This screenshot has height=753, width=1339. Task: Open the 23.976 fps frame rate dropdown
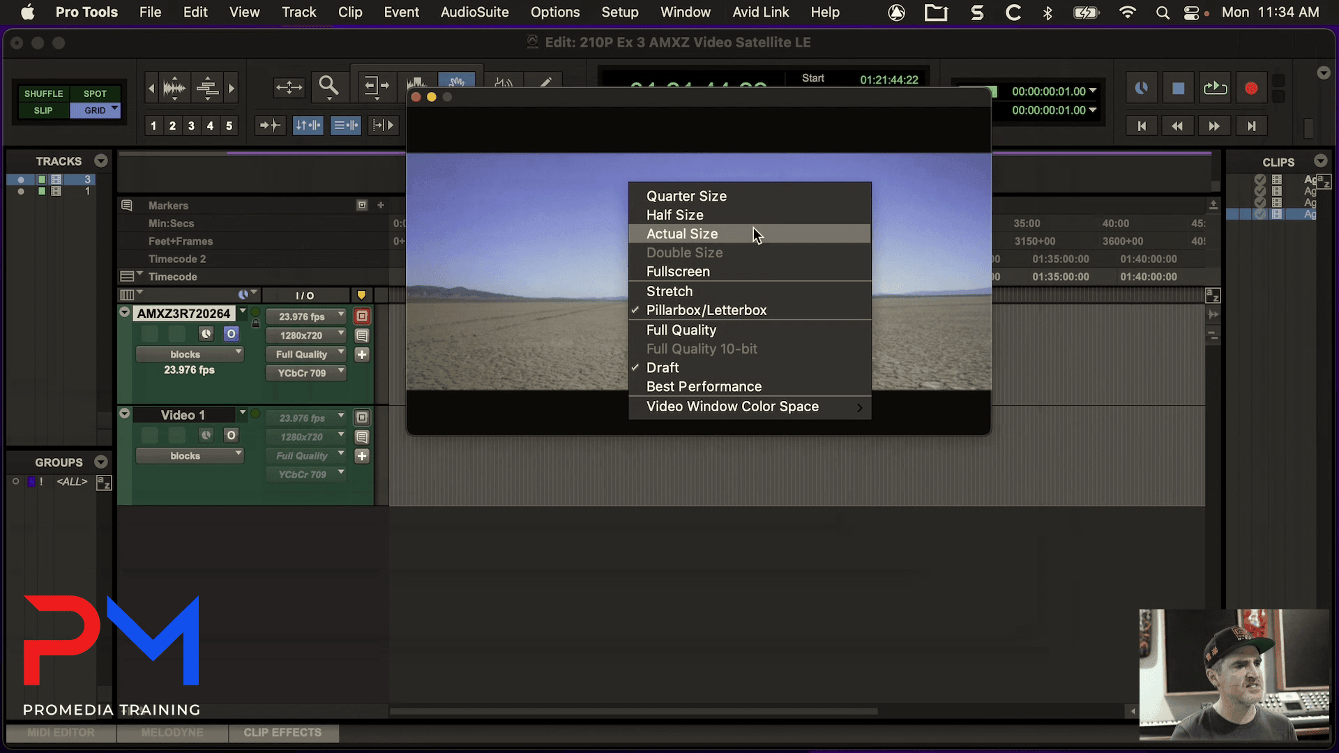[305, 317]
